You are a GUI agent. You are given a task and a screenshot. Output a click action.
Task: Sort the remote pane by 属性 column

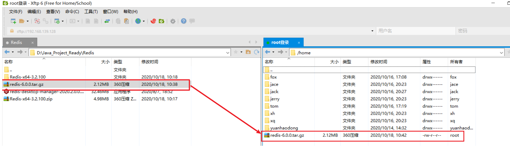pos(434,62)
